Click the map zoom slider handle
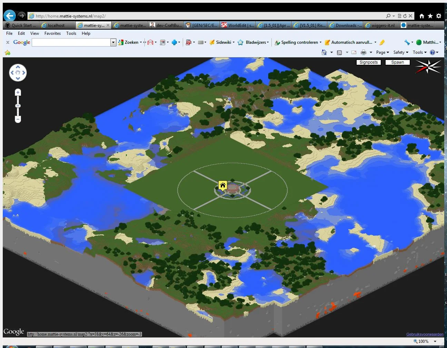The height and width of the screenshot is (348, 447). pos(18,106)
